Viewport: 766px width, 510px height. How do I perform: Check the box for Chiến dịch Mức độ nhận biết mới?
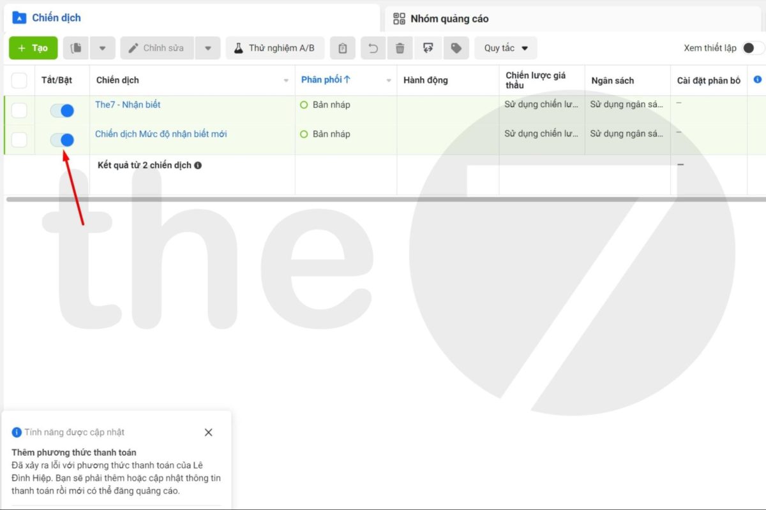pyautogui.click(x=19, y=140)
